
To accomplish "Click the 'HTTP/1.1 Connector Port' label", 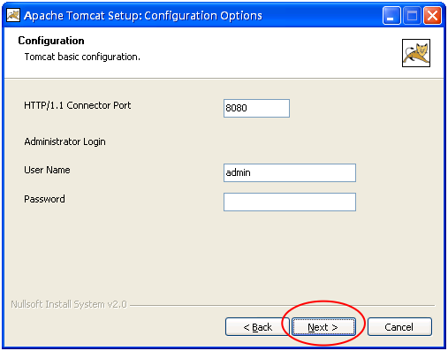I will click(78, 105).
